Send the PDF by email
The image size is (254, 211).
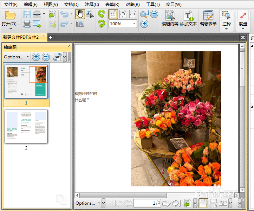(x=37, y=24)
